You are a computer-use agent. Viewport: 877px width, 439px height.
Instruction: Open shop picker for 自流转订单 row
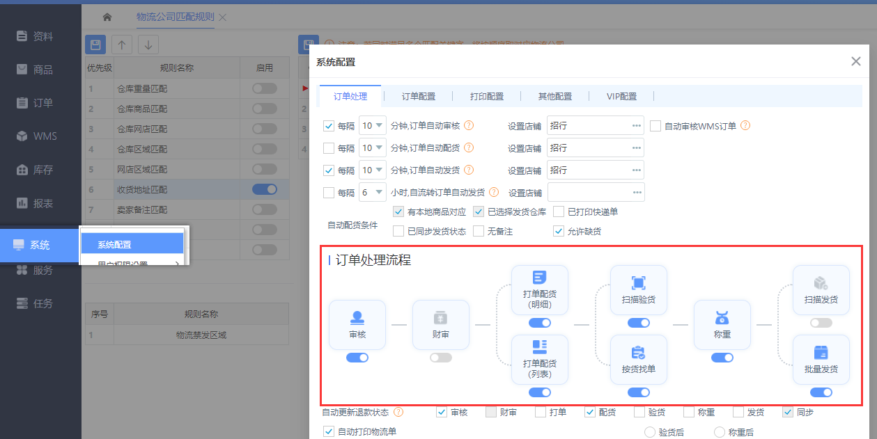pos(637,193)
